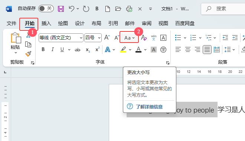
Task: Open the multilevel list dropdown arrow
Action: [x=215, y=38]
